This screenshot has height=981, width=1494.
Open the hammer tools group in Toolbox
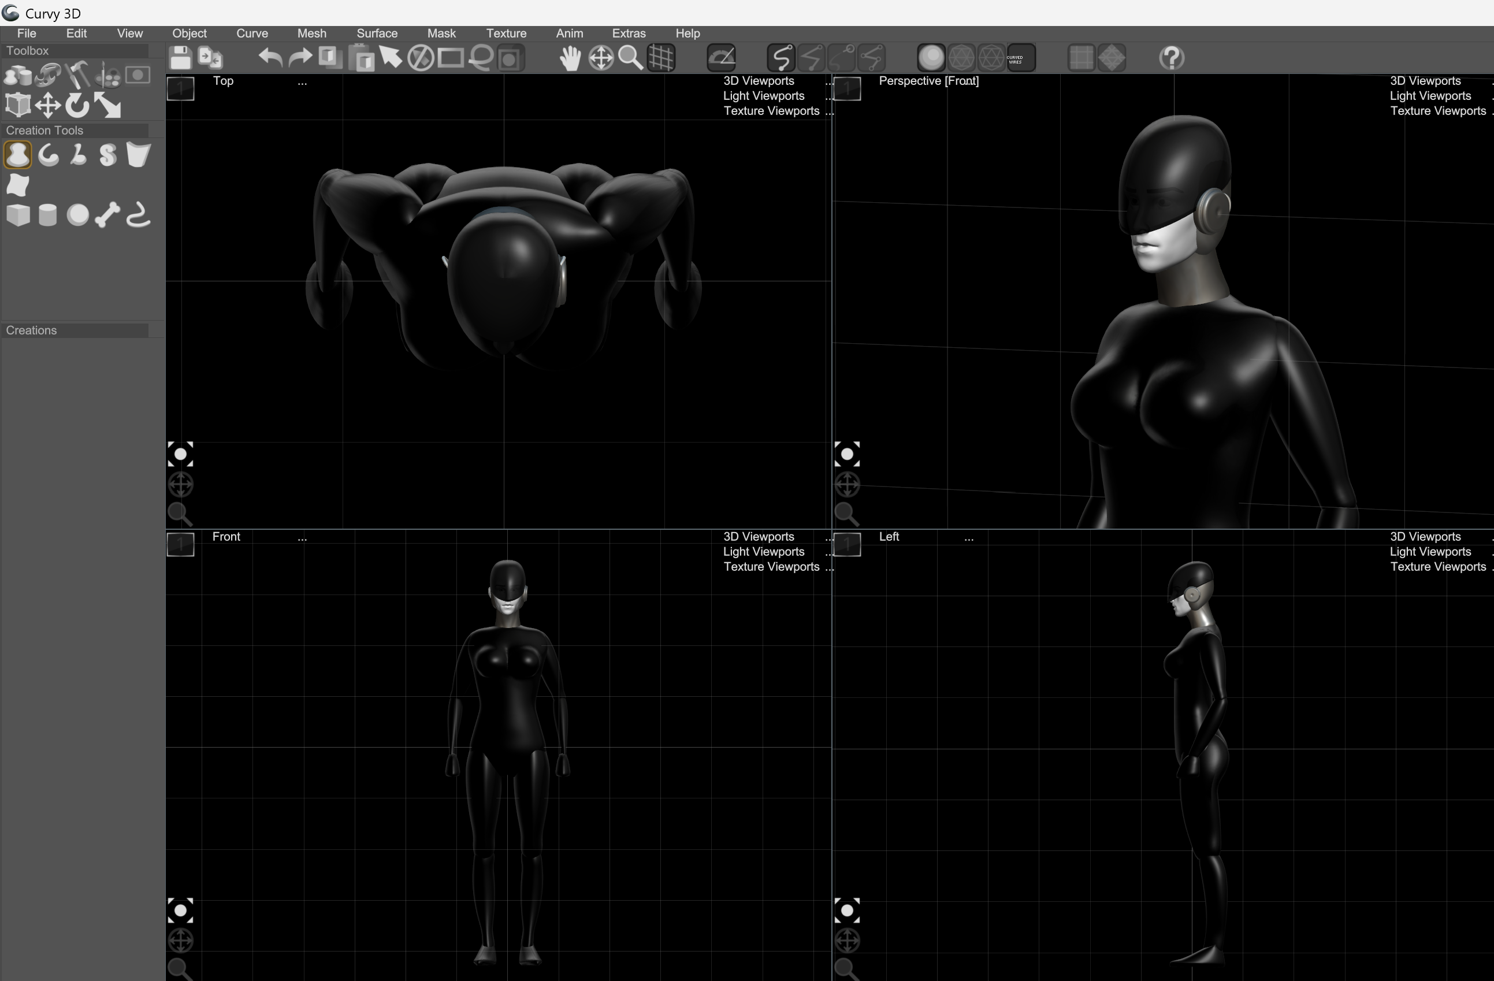(78, 75)
